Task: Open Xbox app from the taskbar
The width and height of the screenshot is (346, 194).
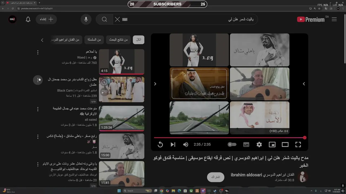Action: [191, 191]
